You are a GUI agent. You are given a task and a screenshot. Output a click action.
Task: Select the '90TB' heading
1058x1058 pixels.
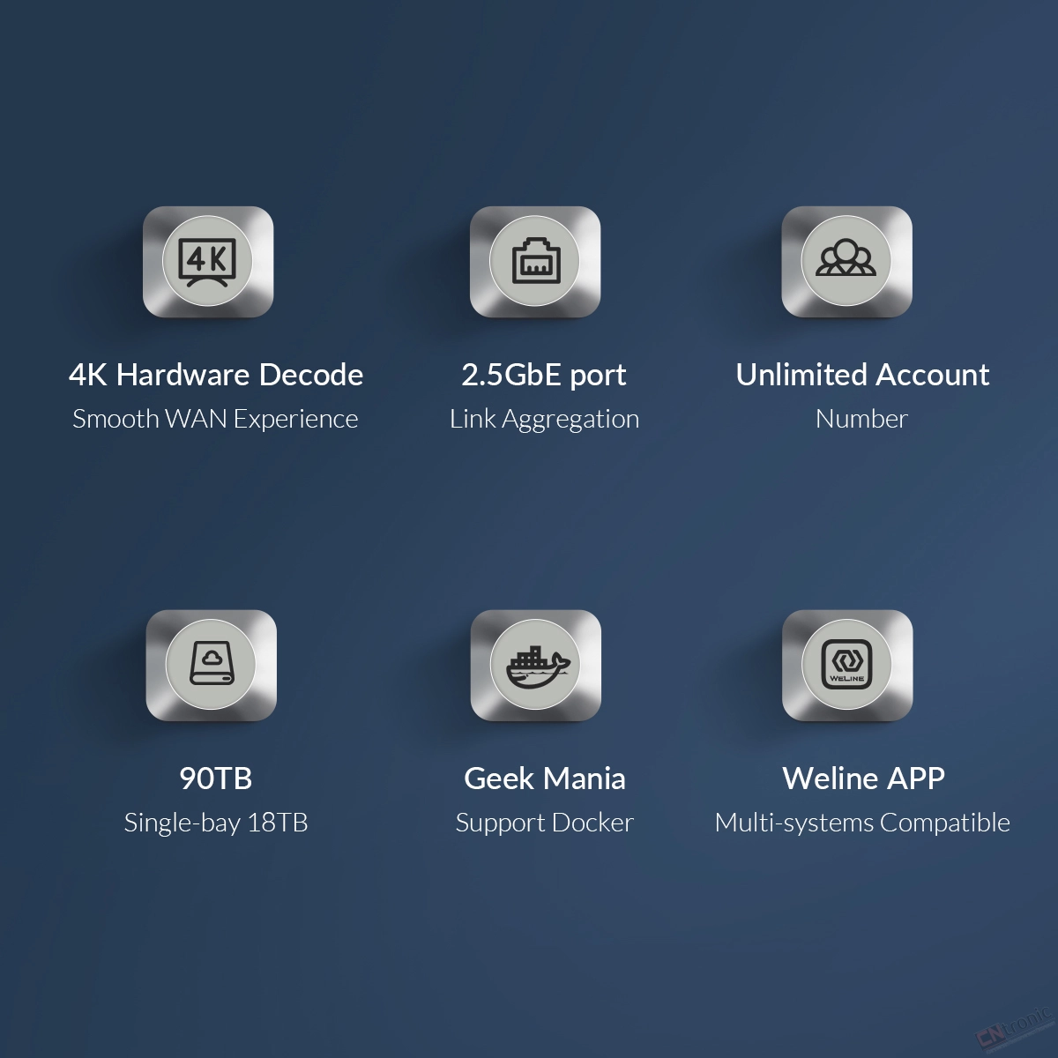(x=216, y=779)
